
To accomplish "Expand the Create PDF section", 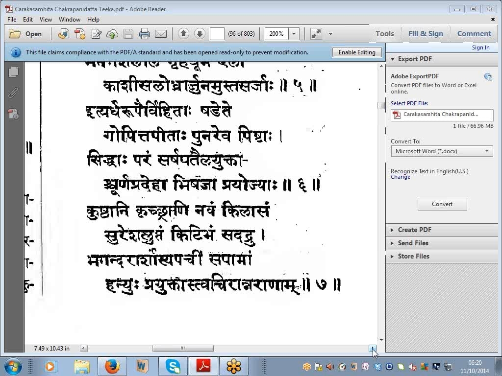I will click(x=414, y=230).
